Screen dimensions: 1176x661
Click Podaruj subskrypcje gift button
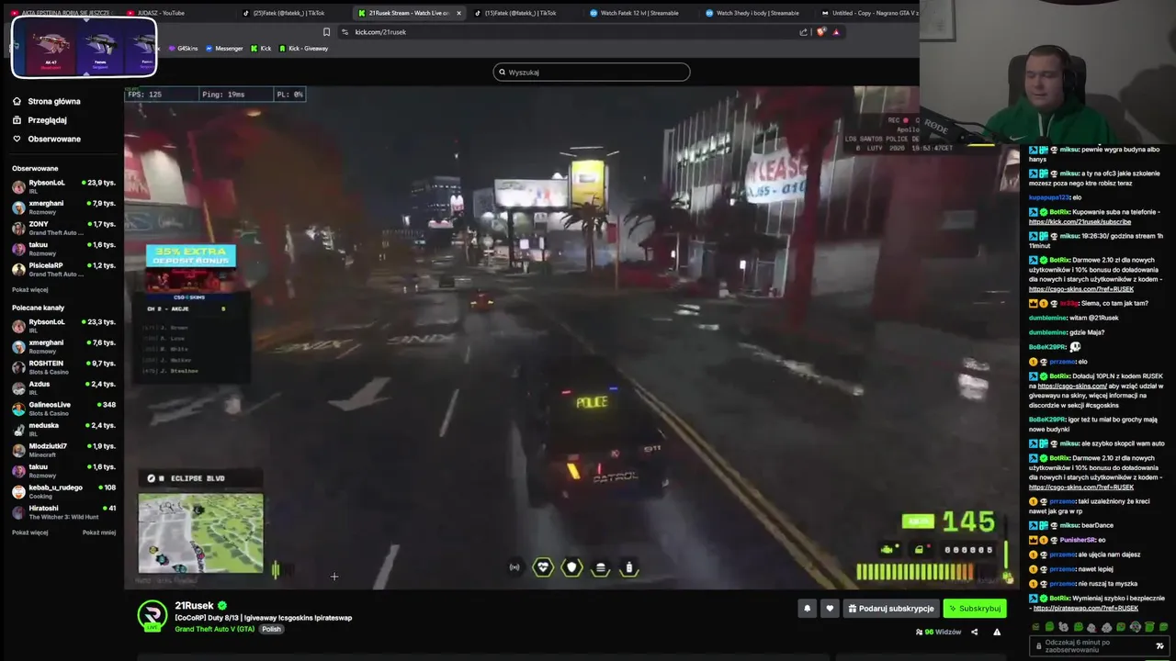891,608
